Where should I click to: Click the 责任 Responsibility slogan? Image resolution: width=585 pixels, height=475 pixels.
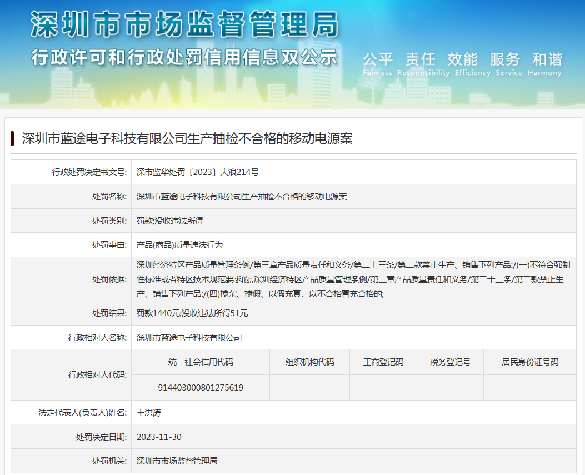pos(423,64)
